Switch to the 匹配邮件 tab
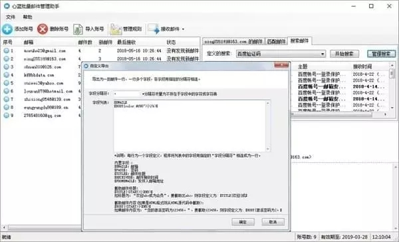This screenshot has width=399, height=242. point(276,41)
